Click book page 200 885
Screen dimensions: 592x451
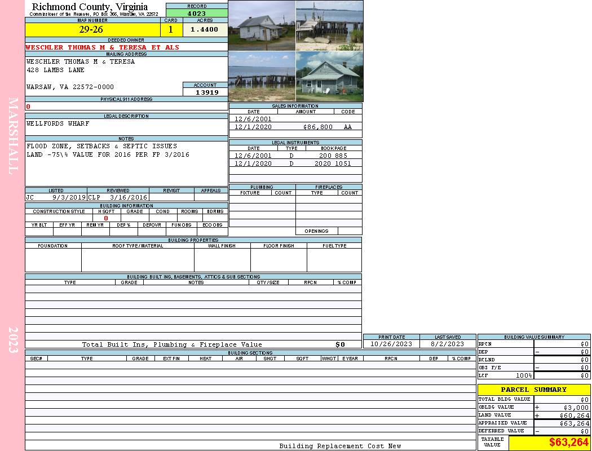coord(333,156)
